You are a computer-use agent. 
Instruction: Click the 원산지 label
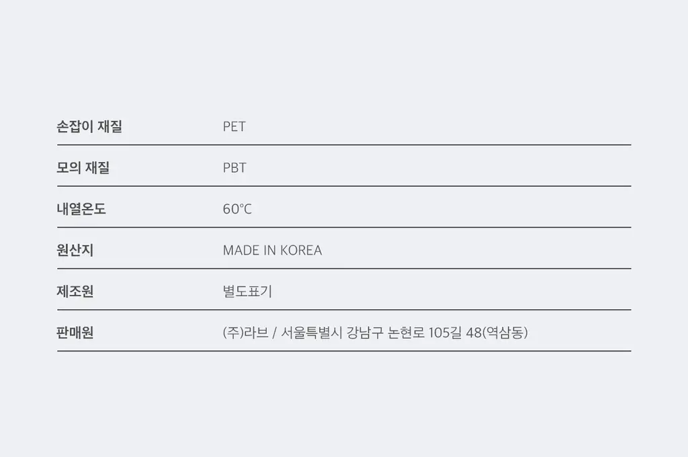tap(75, 250)
